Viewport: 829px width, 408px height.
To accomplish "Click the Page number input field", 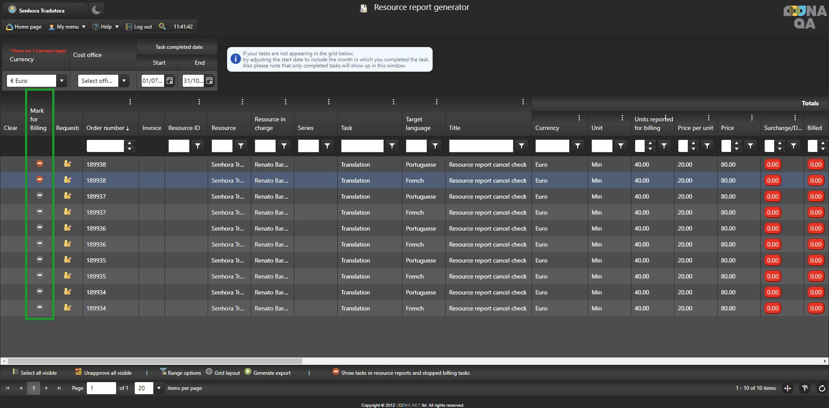I will [101, 388].
